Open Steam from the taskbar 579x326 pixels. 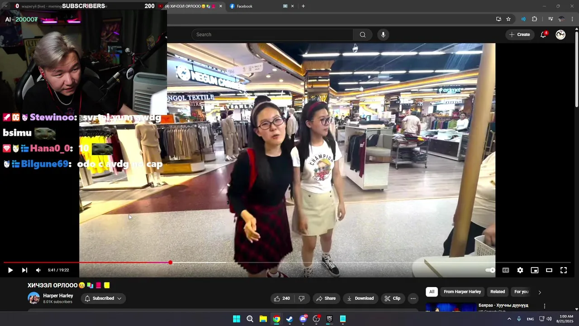[x=289, y=319]
